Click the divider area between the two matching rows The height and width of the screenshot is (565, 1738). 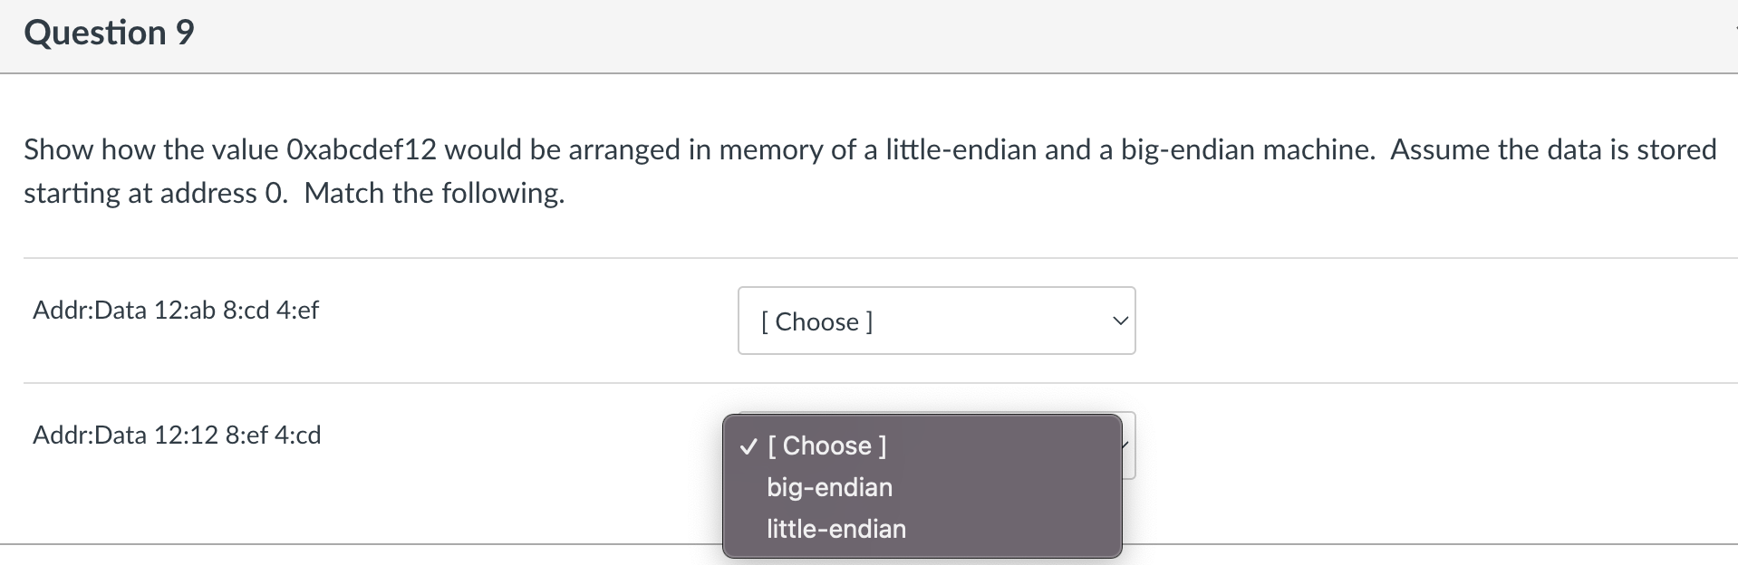[x=362, y=382]
